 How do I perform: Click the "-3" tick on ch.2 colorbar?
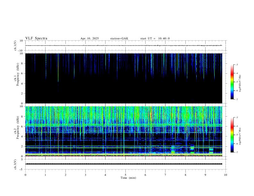pos(236,118)
